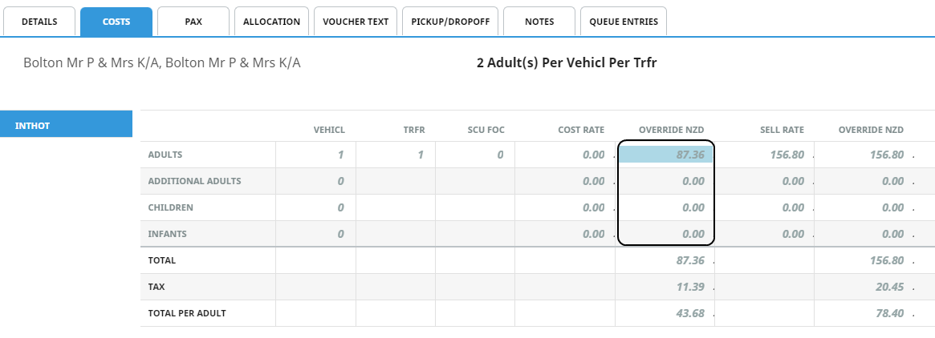This screenshot has width=935, height=338.
Task: Switch to Queue Entries tab
Action: [x=624, y=22]
